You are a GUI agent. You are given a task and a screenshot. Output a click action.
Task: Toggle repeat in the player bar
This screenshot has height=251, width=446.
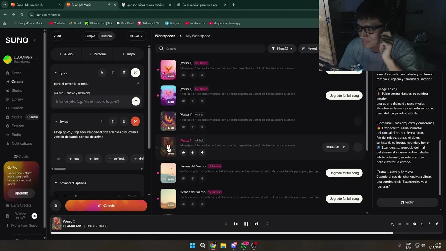(x=267, y=224)
